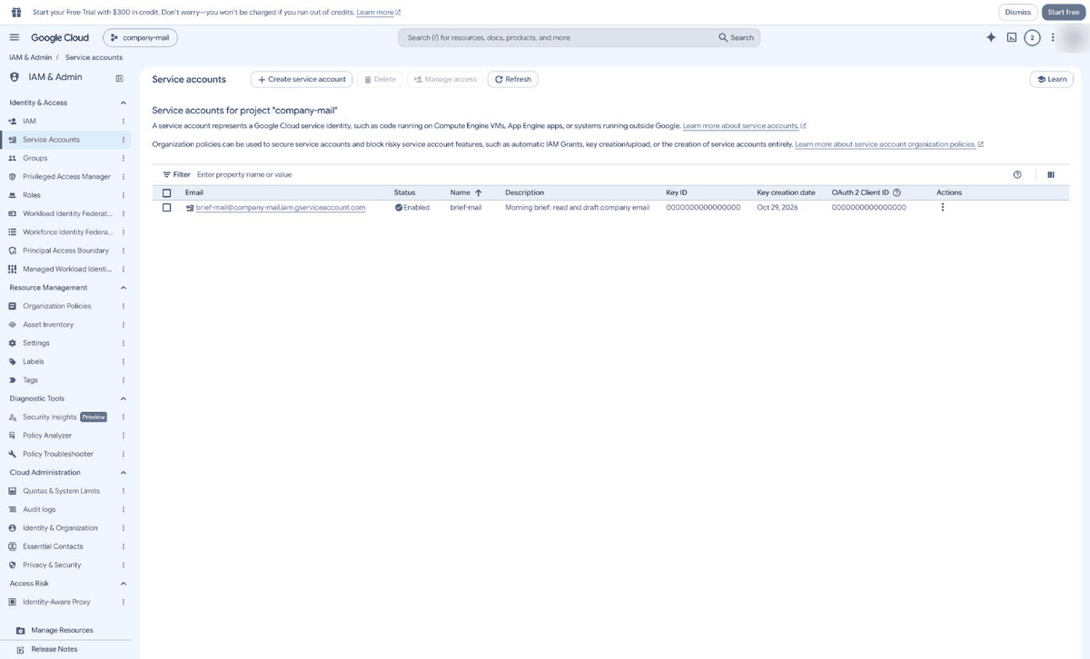Open Workload Identity Federation item
This screenshot has width=1090, height=659.
click(x=65, y=213)
